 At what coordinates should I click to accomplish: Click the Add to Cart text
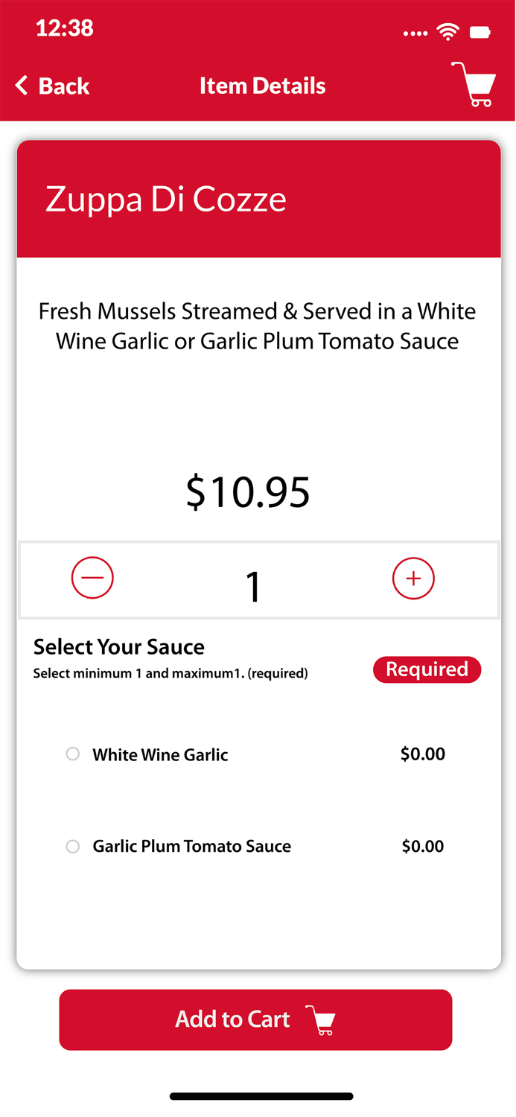(232, 1019)
